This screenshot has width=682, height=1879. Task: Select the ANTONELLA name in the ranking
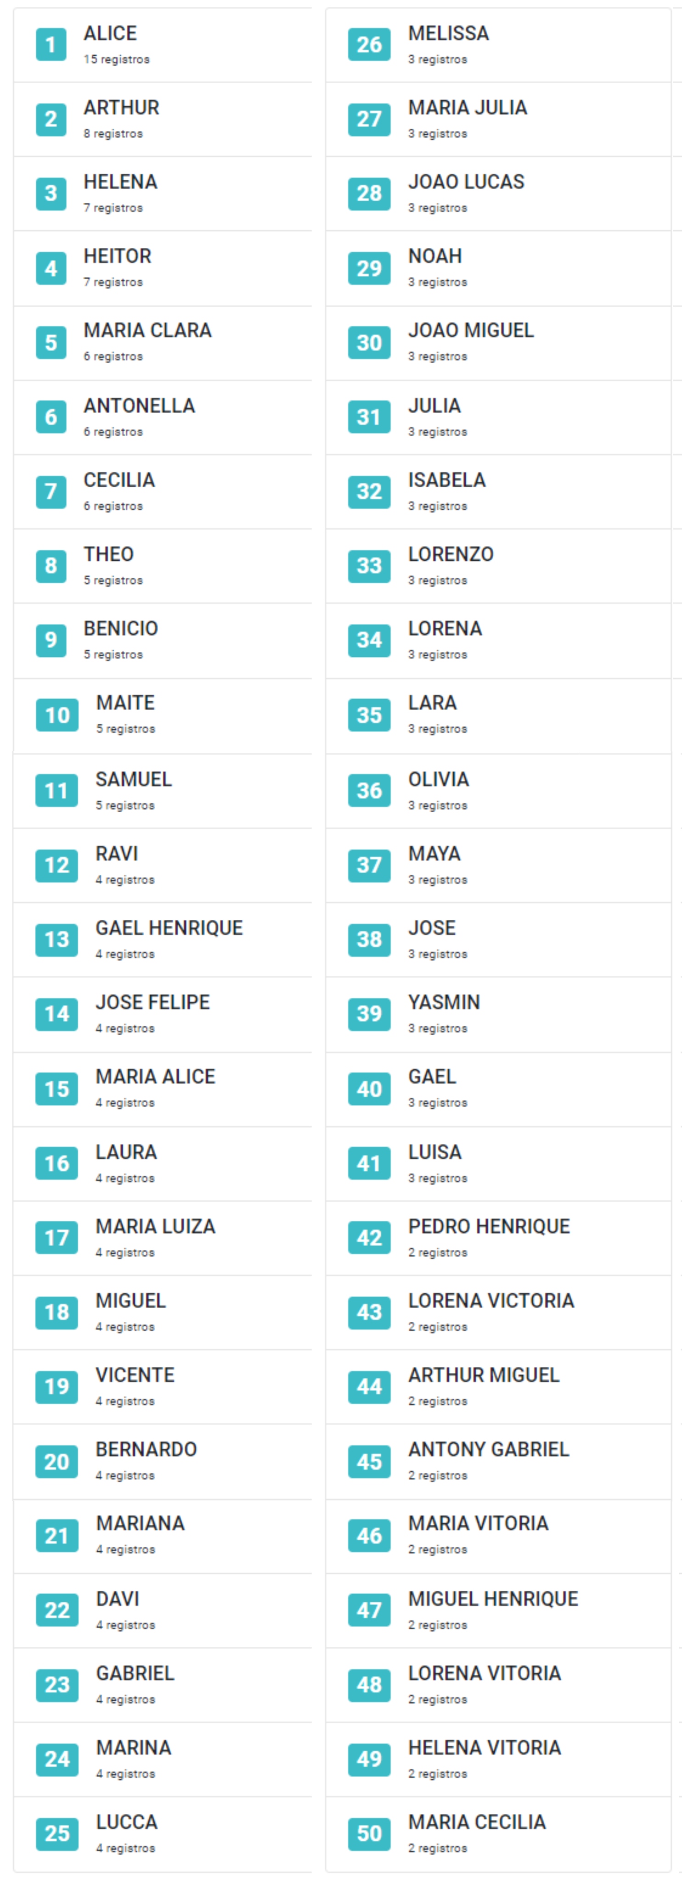(x=139, y=405)
